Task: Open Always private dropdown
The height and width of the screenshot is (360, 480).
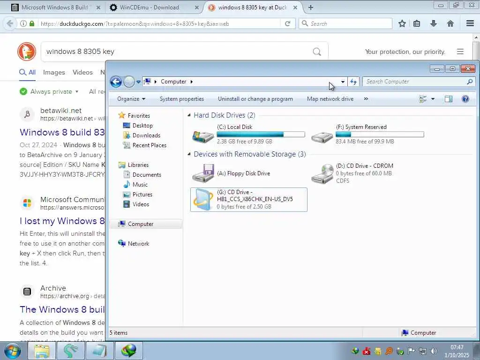Action: point(49,91)
